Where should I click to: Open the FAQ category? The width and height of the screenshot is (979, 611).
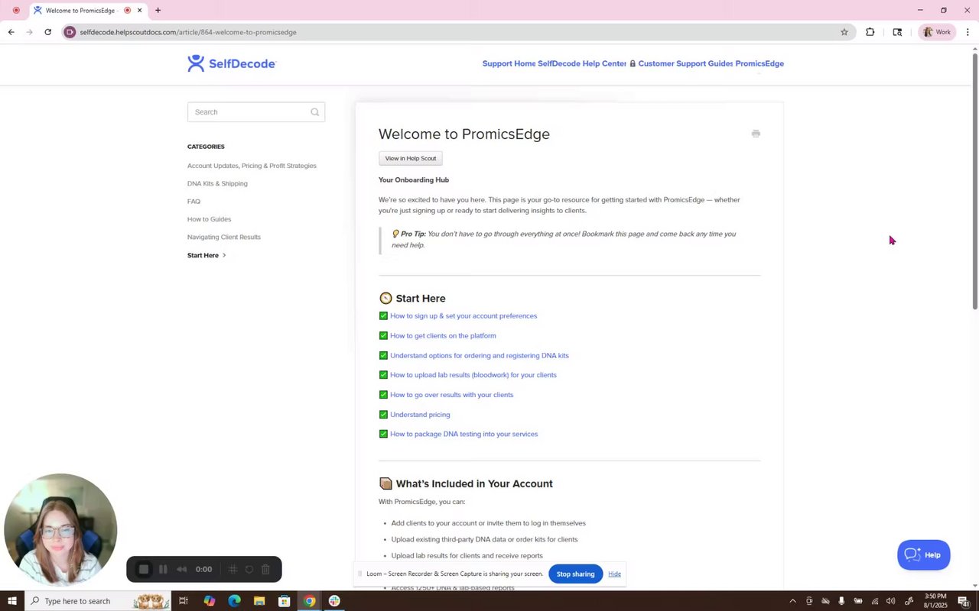click(194, 202)
